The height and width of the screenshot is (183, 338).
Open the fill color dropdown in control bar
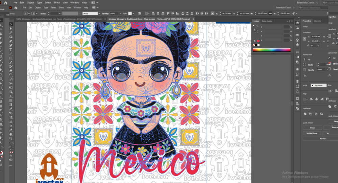(29, 14)
